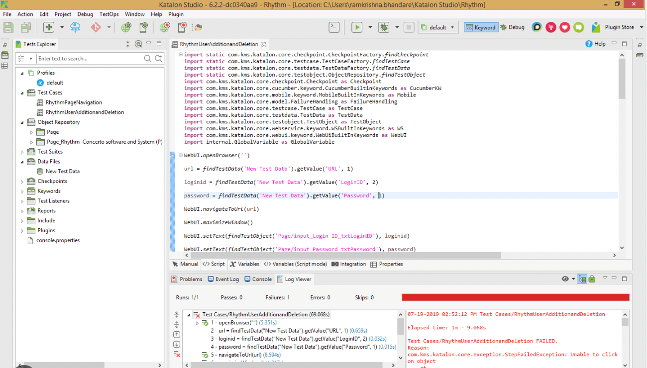Open the default execution profile dropdown

point(438,27)
